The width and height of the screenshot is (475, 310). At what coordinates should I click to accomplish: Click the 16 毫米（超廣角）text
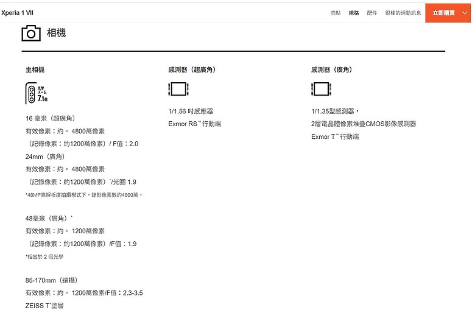pyautogui.click(x=51, y=119)
